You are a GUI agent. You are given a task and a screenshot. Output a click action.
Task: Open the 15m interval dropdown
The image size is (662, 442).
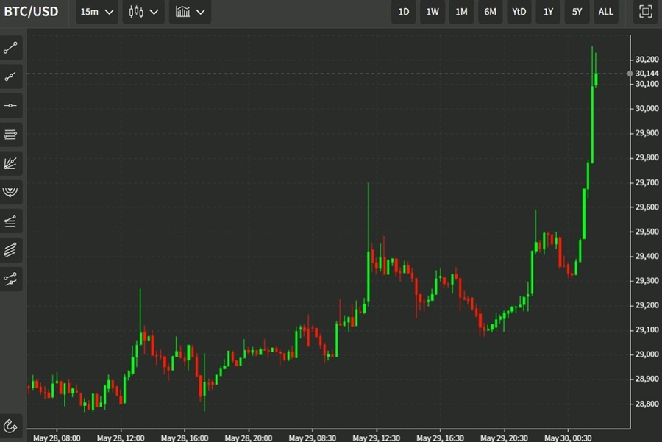97,12
